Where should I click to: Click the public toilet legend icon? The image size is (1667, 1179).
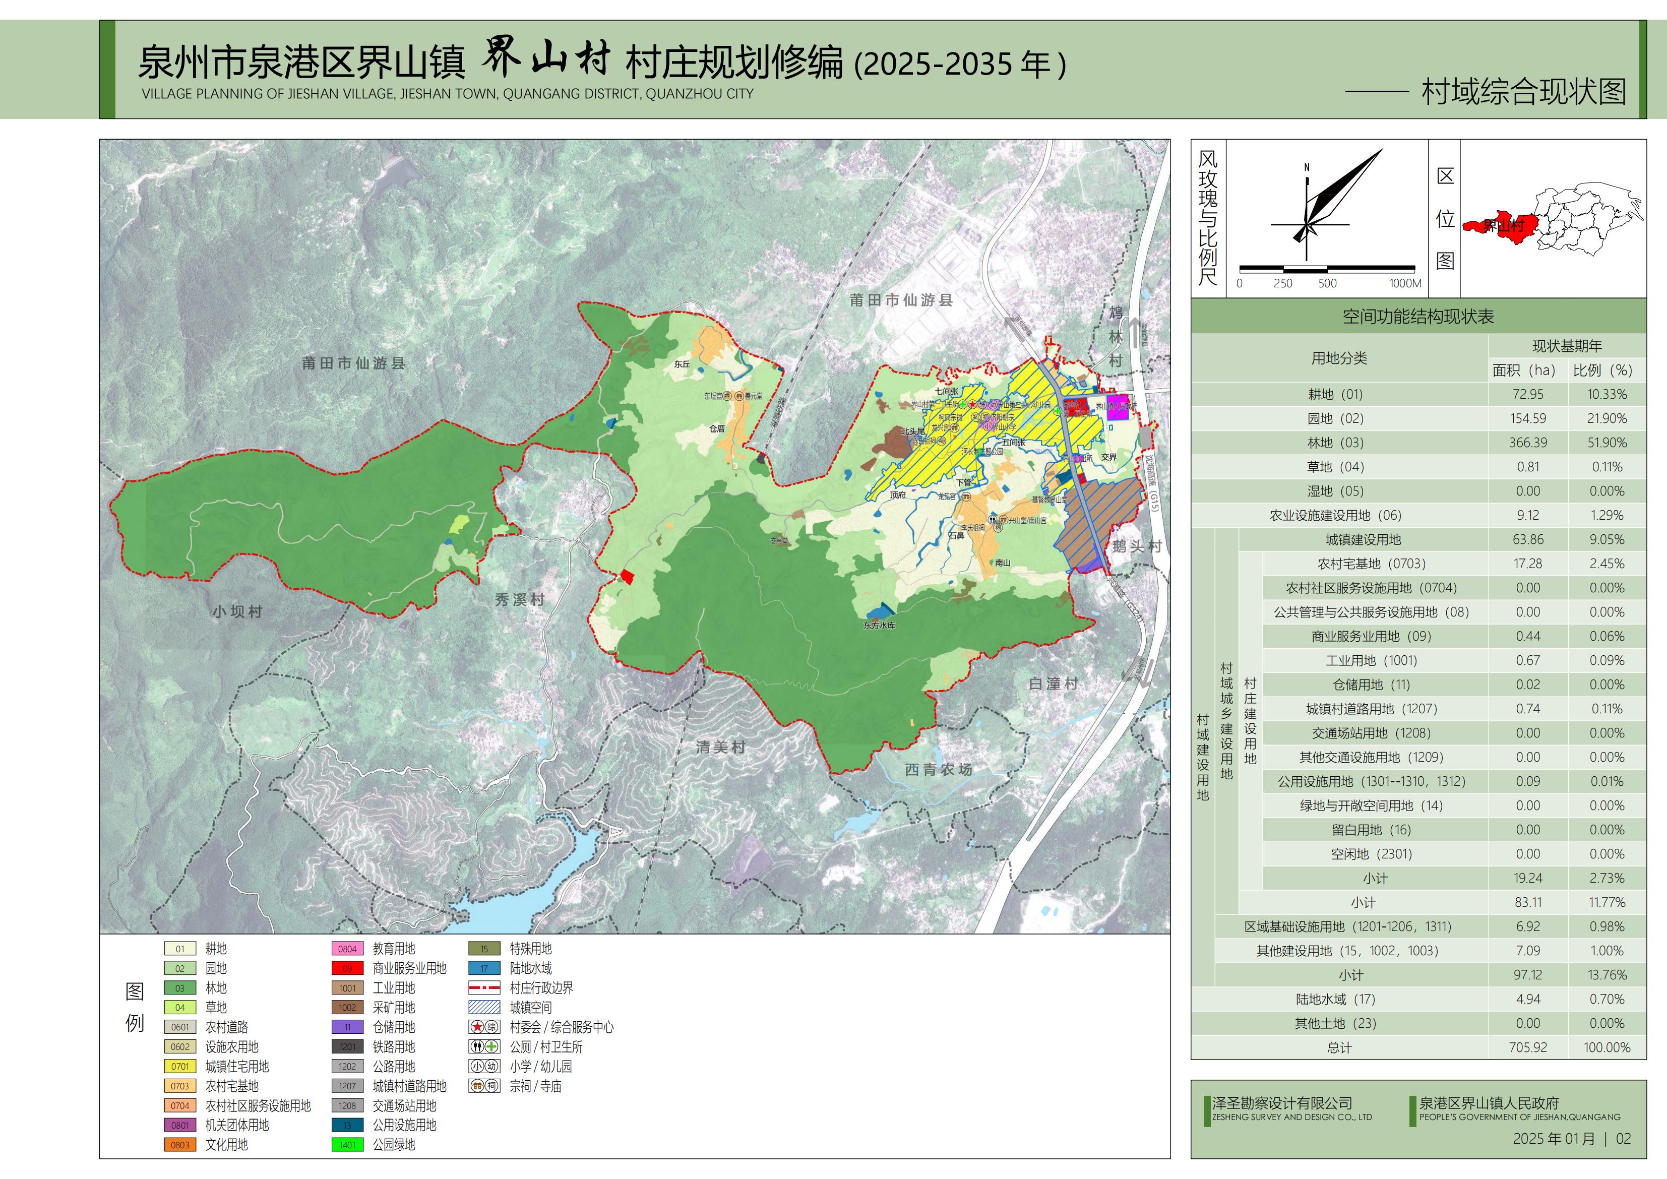(477, 1046)
